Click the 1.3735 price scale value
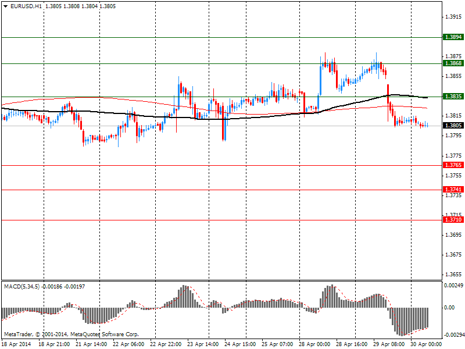The height and width of the screenshot is (349, 465). click(x=454, y=195)
